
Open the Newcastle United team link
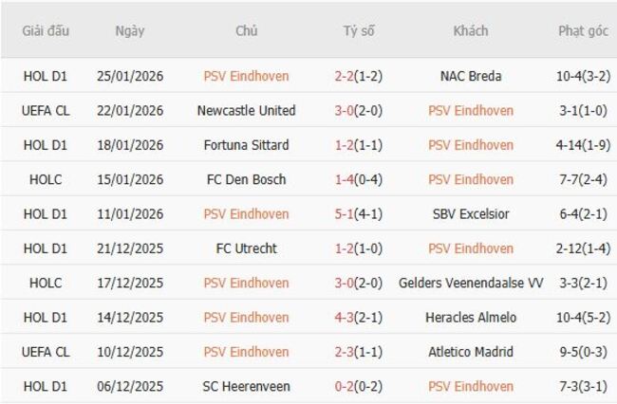pos(246,111)
